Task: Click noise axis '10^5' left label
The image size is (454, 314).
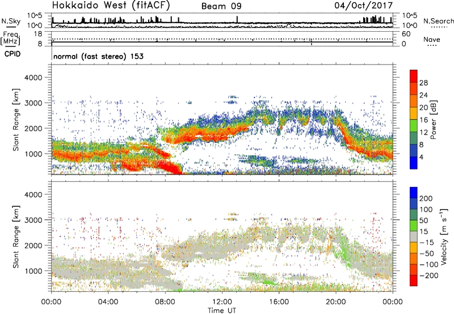Action: coord(35,15)
